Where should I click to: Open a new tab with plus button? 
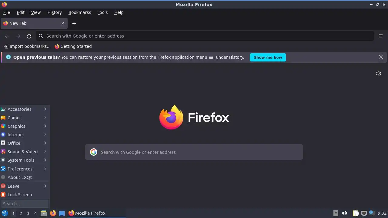[x=74, y=23]
